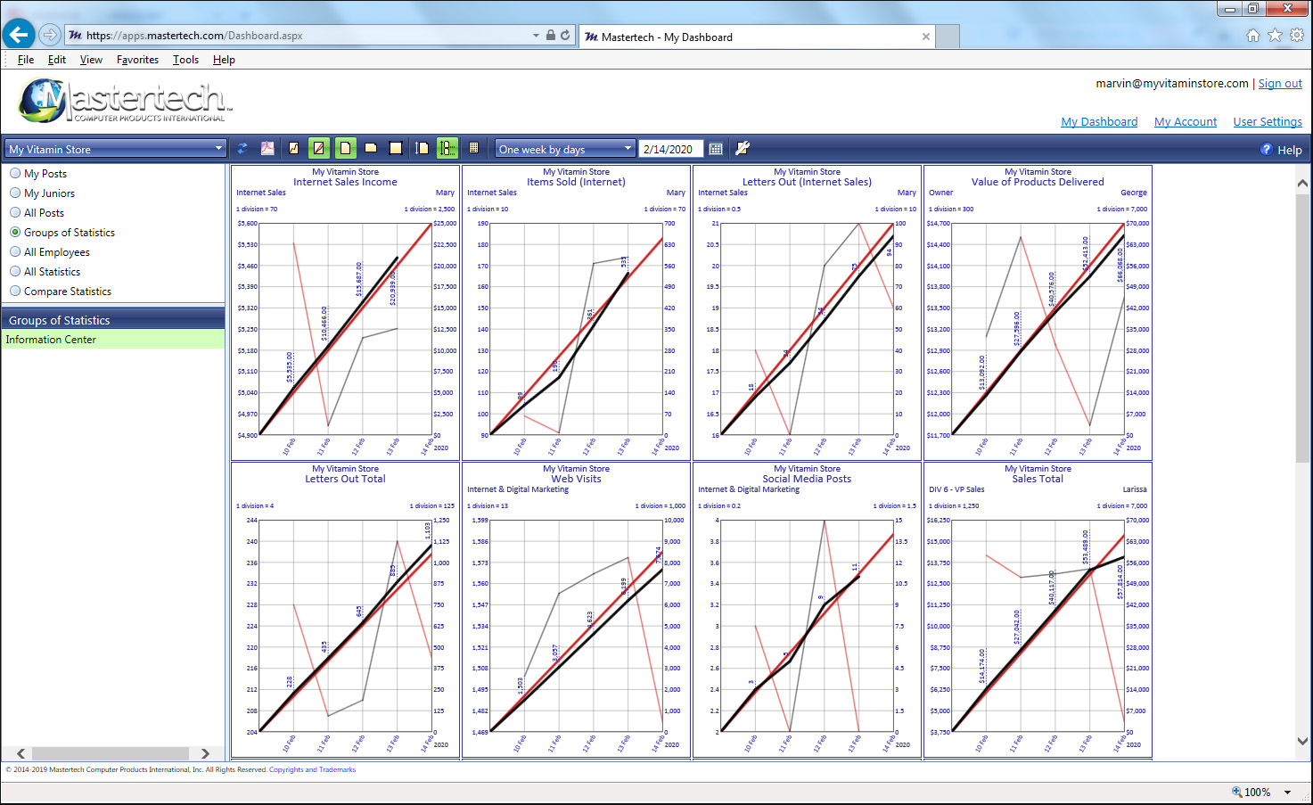Open the Sales Total chart
This screenshot has height=805, width=1313.
click(x=1038, y=609)
